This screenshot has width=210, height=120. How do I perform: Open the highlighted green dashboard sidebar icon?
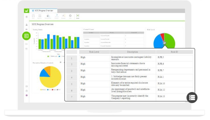pyautogui.click(x=26, y=36)
